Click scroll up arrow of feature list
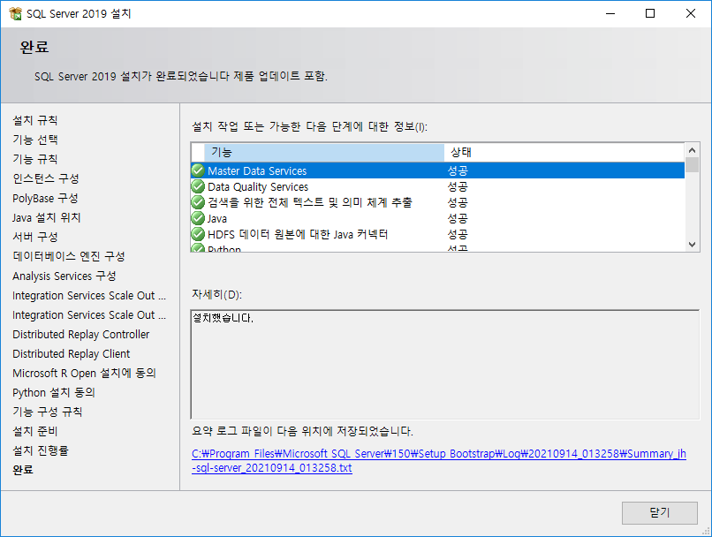This screenshot has height=537, width=712. [692, 150]
